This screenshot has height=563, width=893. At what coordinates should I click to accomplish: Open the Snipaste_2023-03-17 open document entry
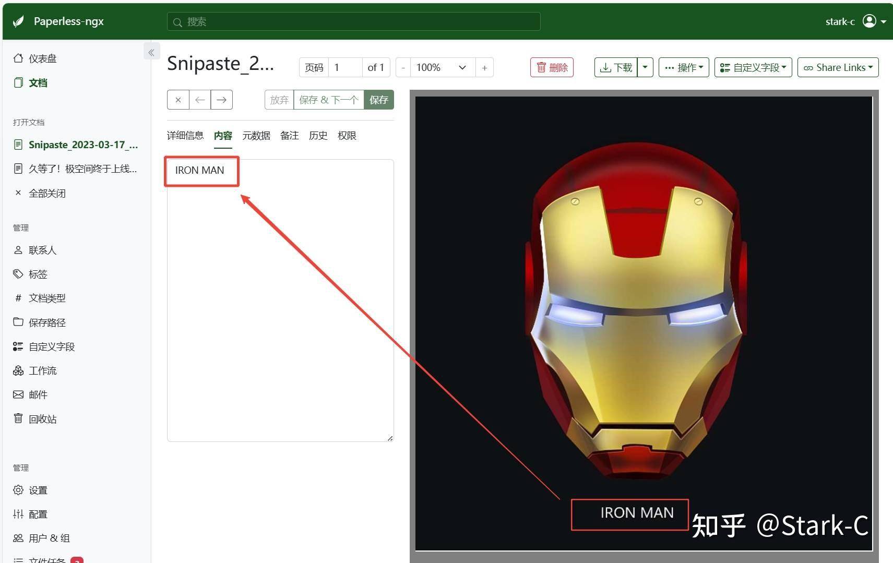tap(76, 145)
